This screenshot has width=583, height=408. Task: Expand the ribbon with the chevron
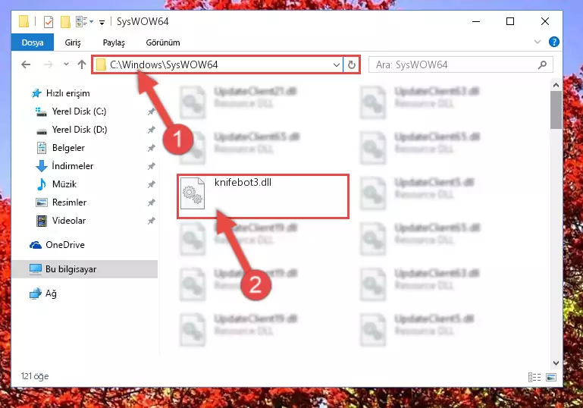538,42
